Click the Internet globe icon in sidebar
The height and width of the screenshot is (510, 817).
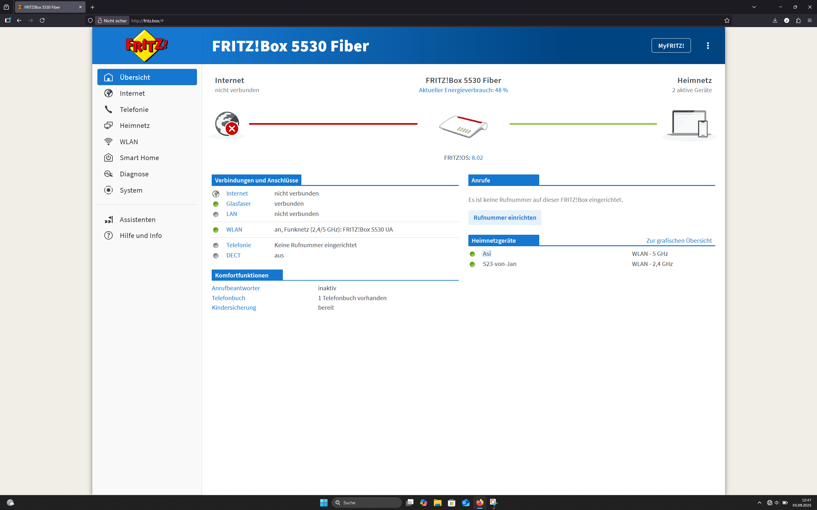click(108, 93)
